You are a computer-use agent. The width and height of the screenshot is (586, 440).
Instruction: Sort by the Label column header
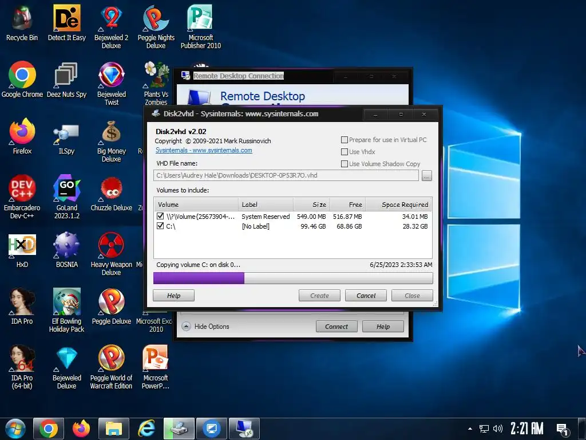tap(266, 205)
